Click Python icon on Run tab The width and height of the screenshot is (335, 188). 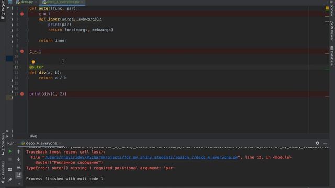[x=23, y=143]
